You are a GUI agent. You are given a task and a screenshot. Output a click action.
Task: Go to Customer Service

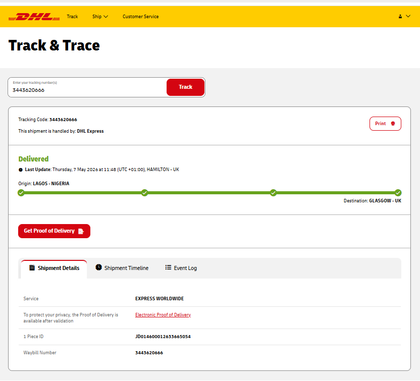(141, 17)
